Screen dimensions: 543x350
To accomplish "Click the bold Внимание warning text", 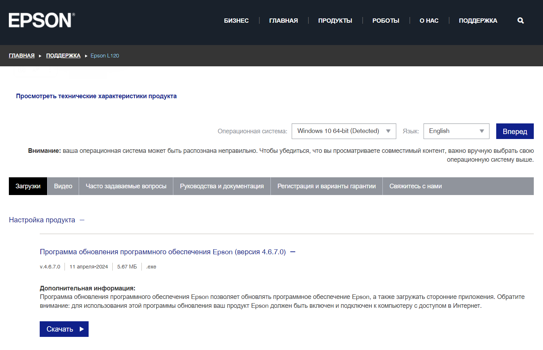I will [45, 151].
